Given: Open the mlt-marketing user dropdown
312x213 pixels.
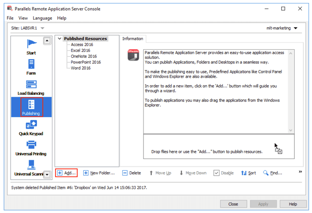Looking at the screenshot, I should pyautogui.click(x=296, y=28).
